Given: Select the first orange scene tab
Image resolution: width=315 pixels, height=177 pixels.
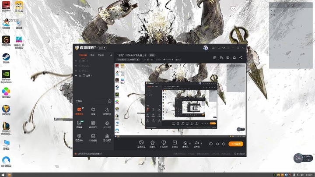Looking at the screenshot, I should 83,55.
